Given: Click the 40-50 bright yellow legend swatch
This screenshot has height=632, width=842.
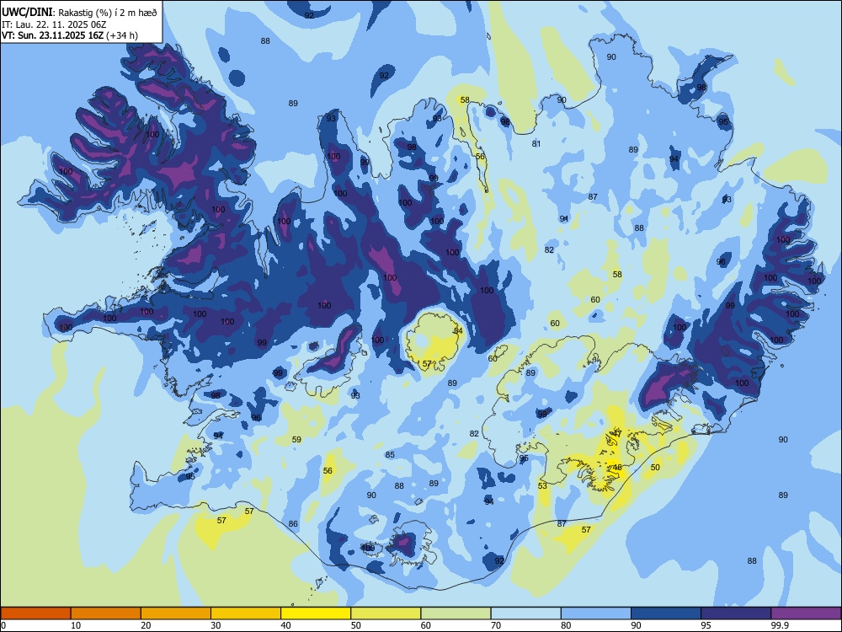Looking at the screenshot, I should [x=316, y=613].
